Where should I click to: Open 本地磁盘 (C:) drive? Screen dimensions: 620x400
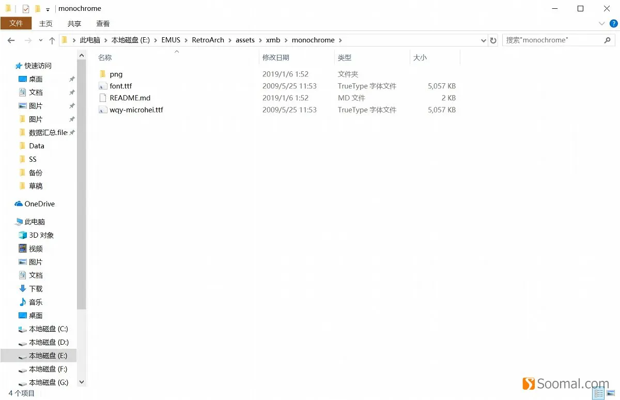point(43,329)
